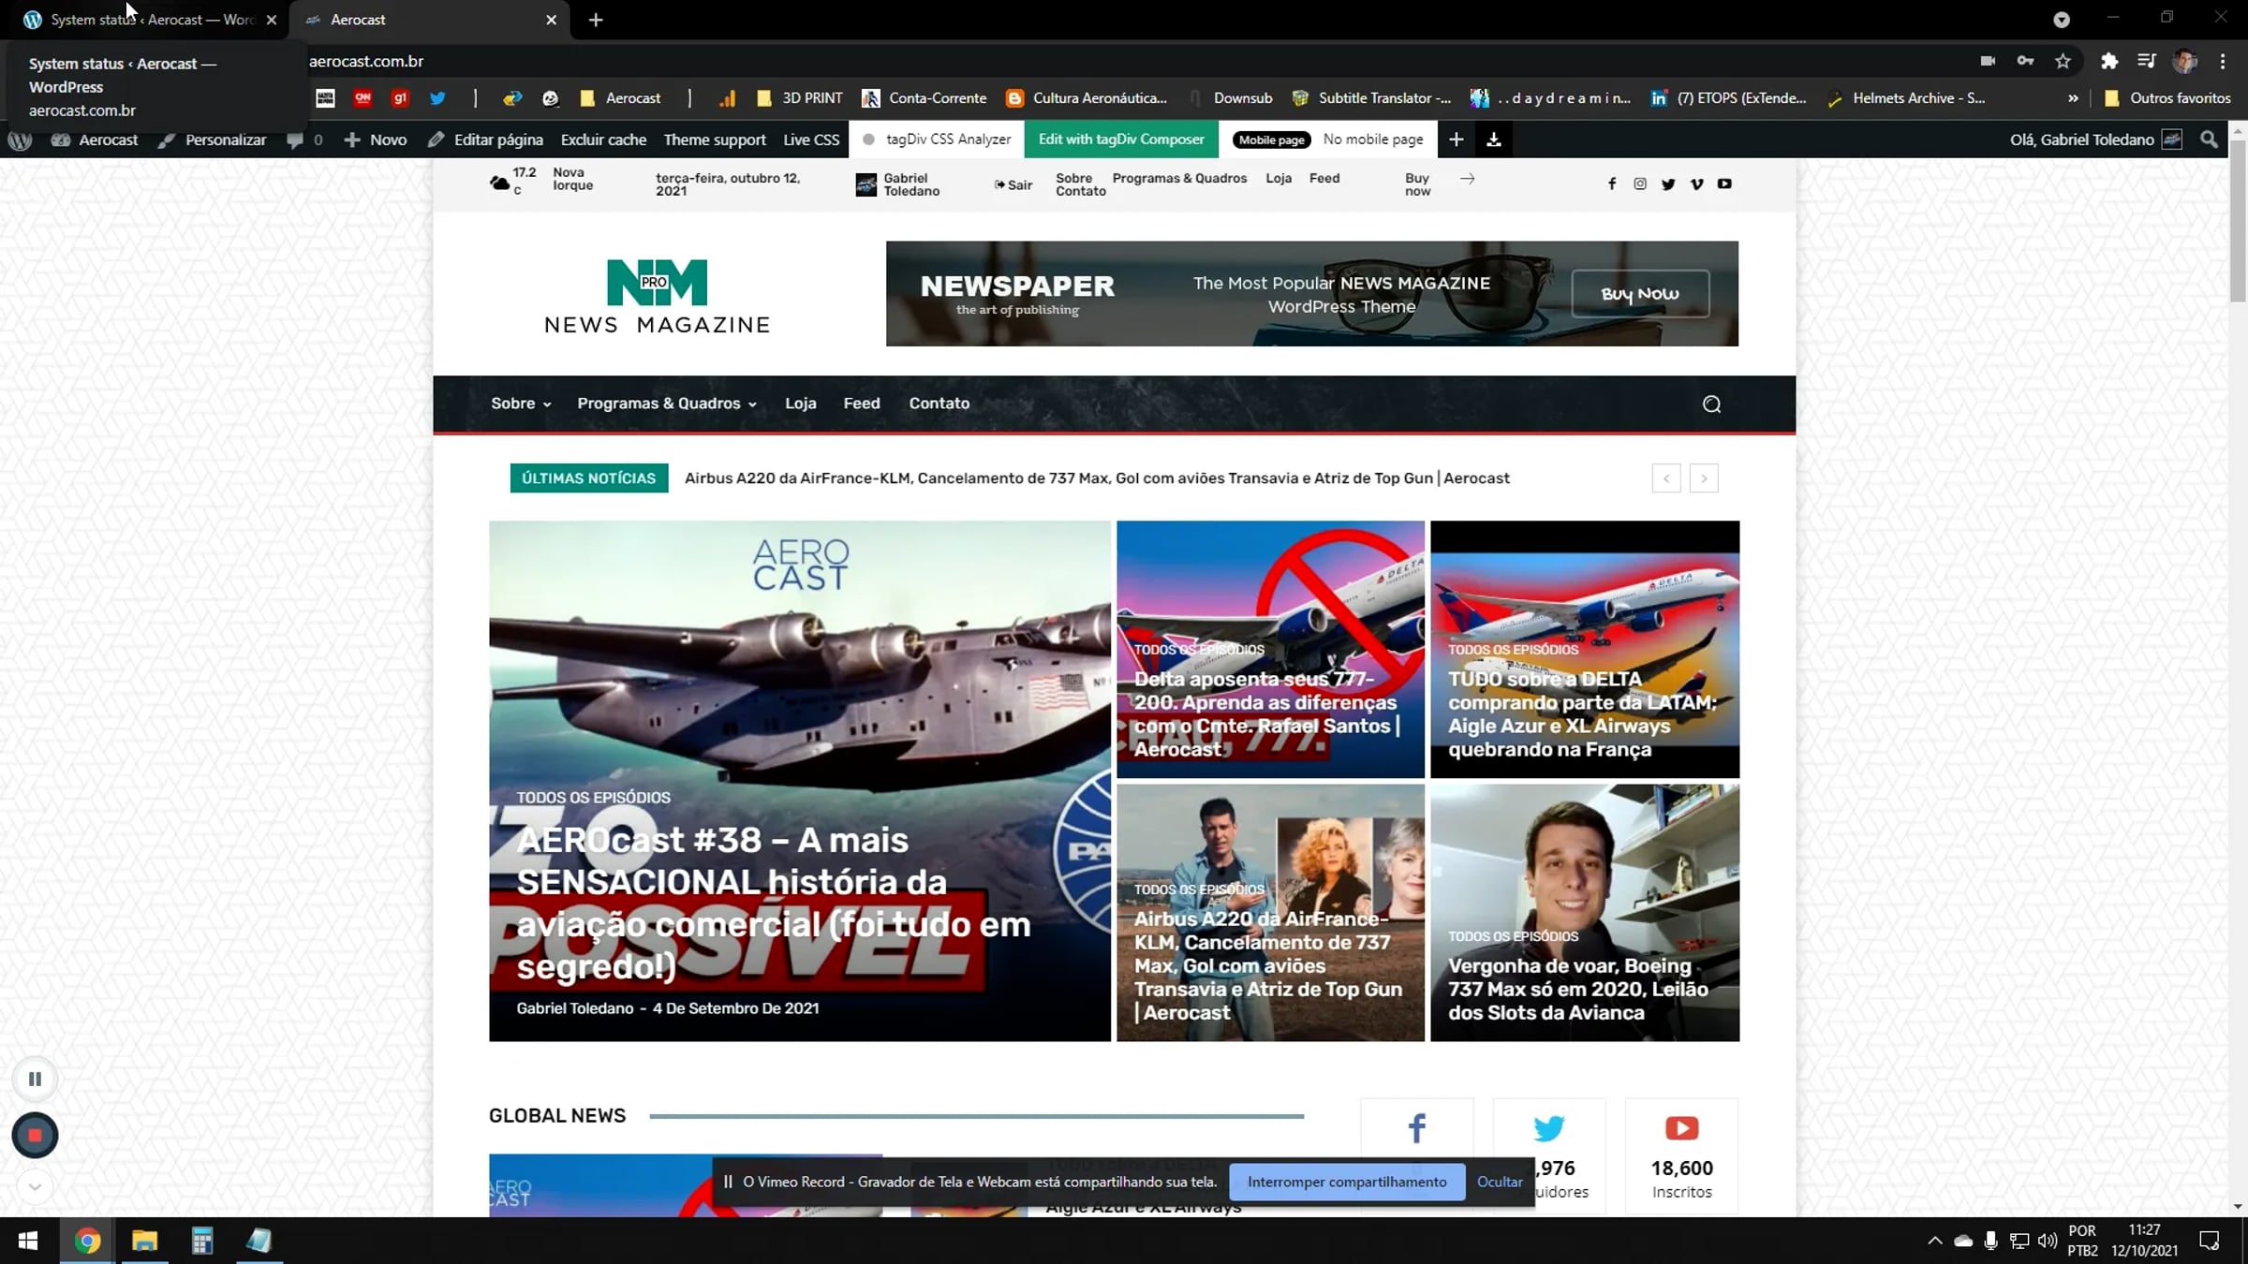Open the comments bubble in admin bar
This screenshot has height=1264, width=2248.
point(304,140)
